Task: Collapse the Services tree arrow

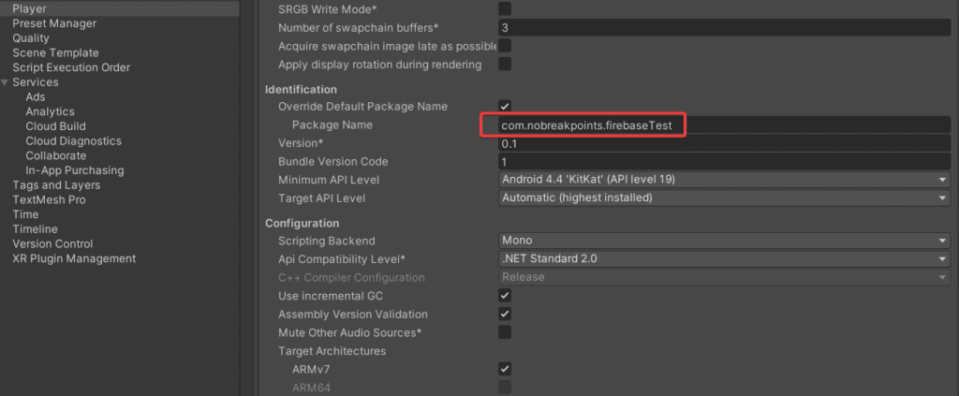Action: [5, 82]
